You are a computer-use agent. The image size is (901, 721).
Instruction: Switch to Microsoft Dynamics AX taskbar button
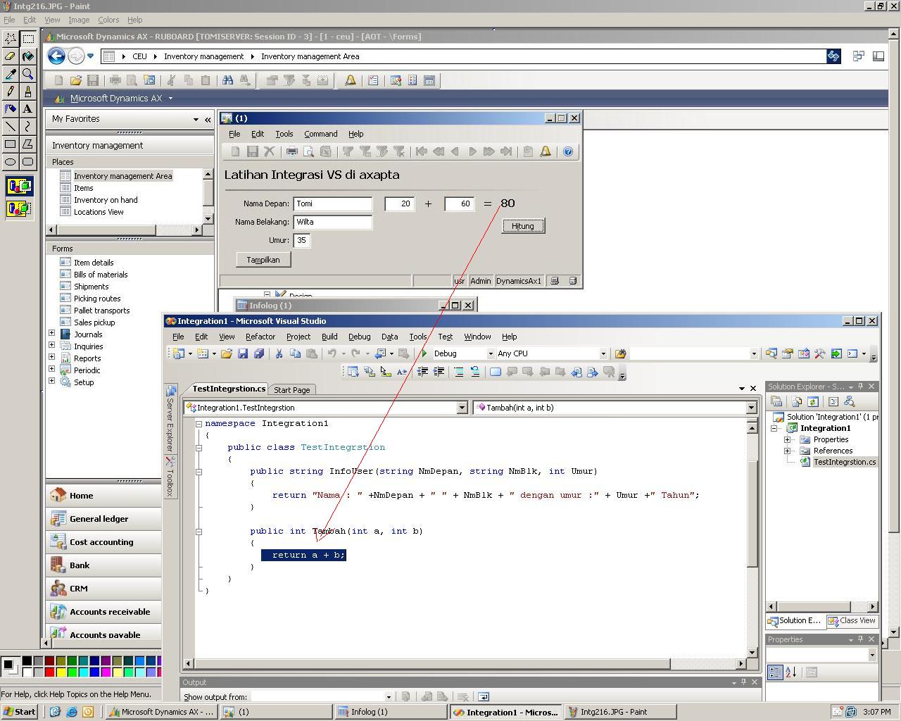pyautogui.click(x=162, y=712)
